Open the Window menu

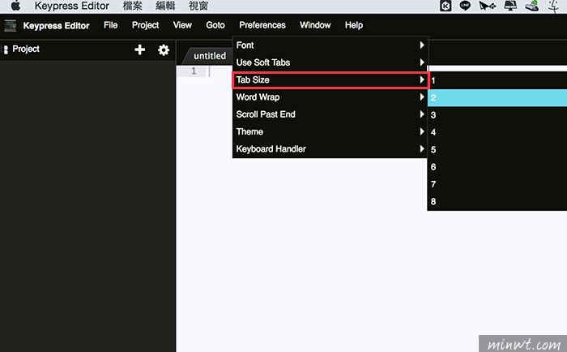[315, 25]
